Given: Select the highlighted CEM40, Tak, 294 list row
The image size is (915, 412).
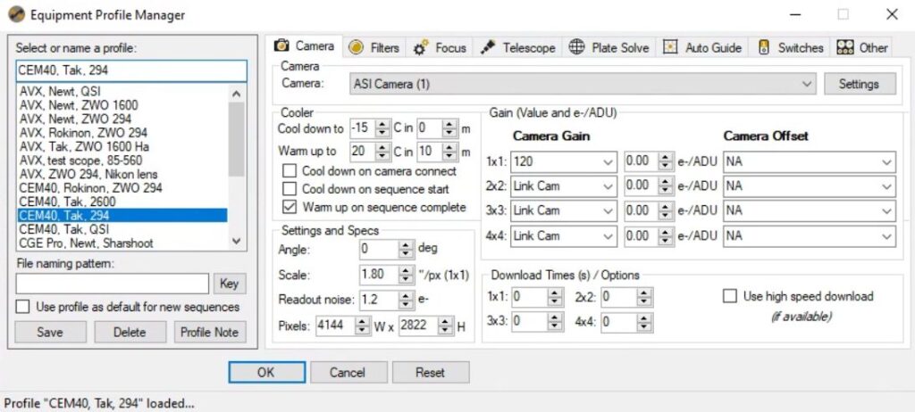Looking at the screenshot, I should pos(122,216).
